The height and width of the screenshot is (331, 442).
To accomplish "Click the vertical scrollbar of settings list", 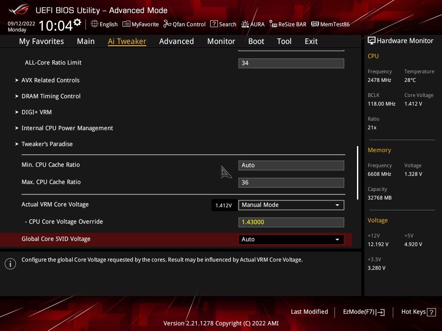I will (357, 173).
